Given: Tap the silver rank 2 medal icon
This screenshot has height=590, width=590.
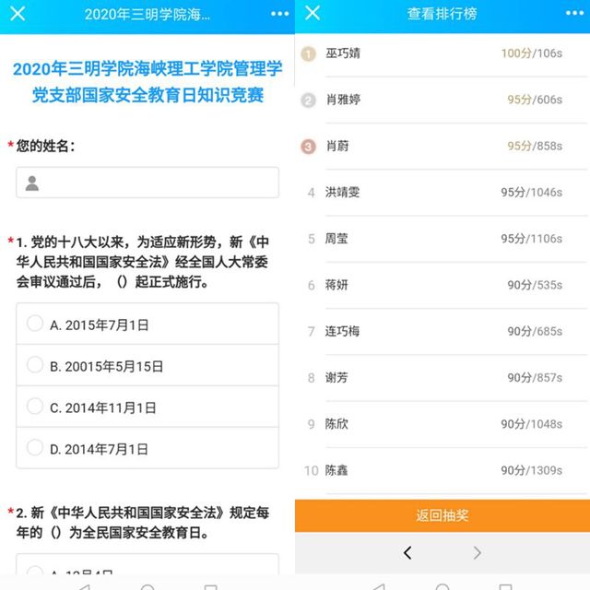Looking at the screenshot, I should click(x=310, y=100).
